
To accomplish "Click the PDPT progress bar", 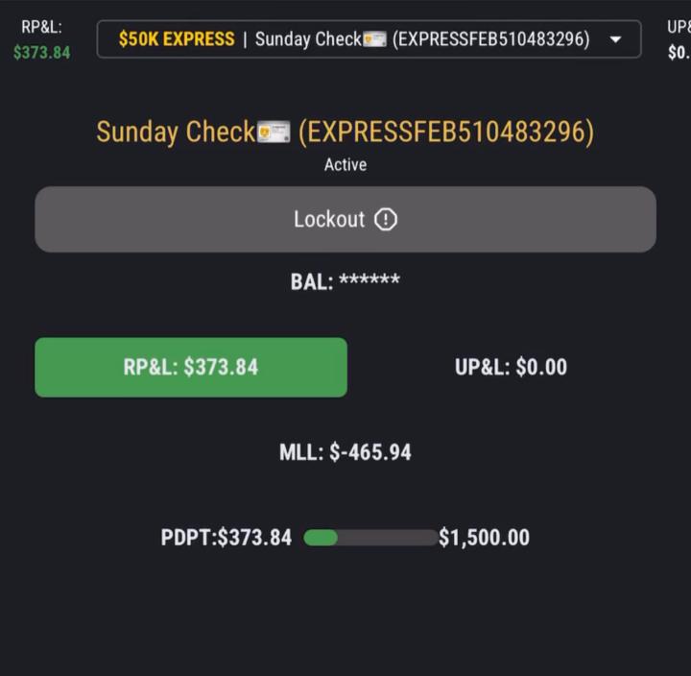I will click(369, 538).
